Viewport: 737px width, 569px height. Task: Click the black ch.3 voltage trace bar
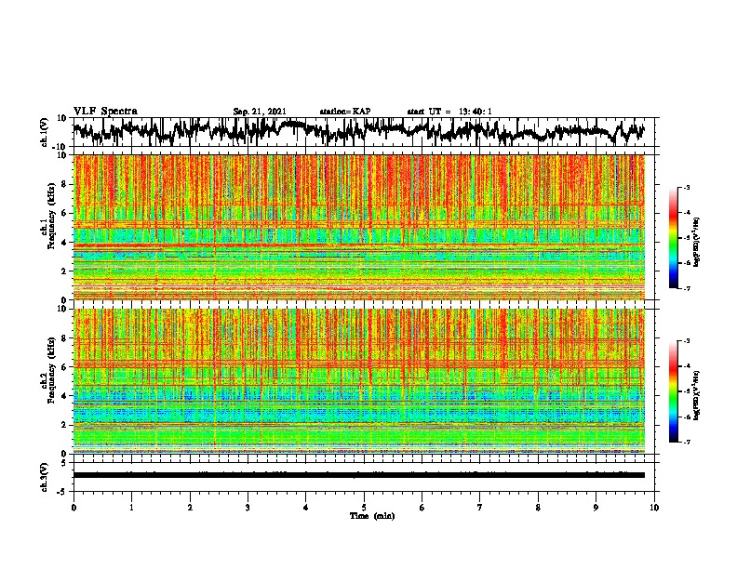click(359, 475)
